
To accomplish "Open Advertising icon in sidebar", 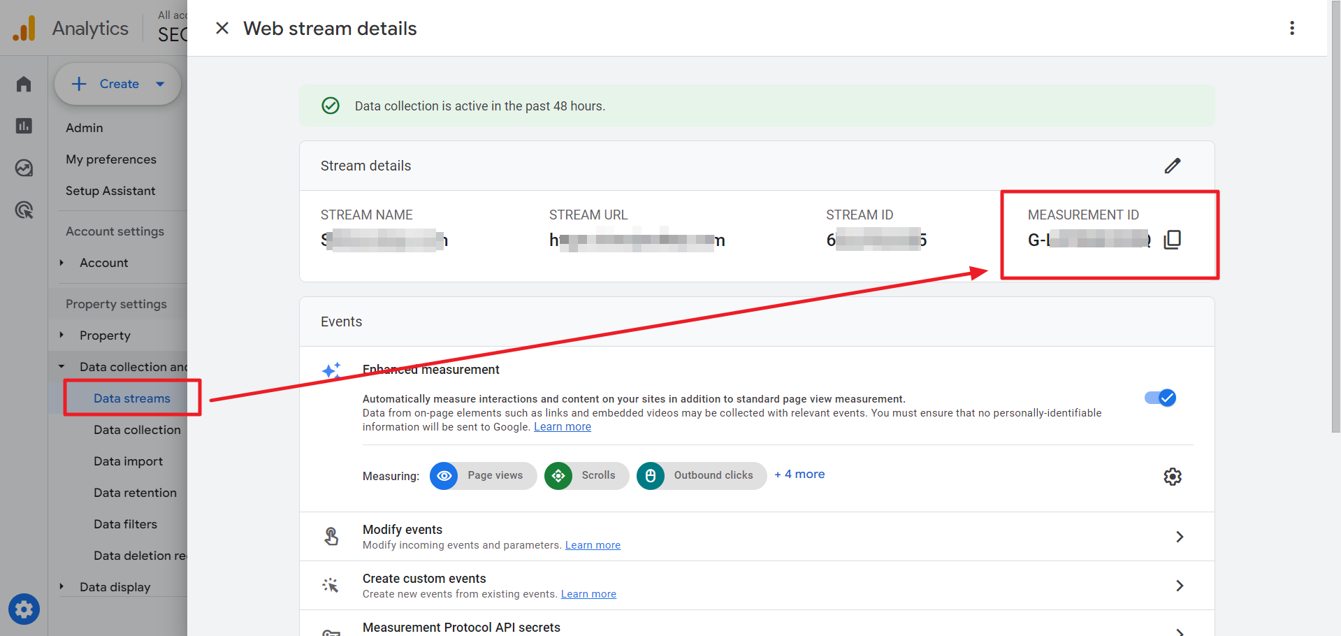I will coord(24,210).
